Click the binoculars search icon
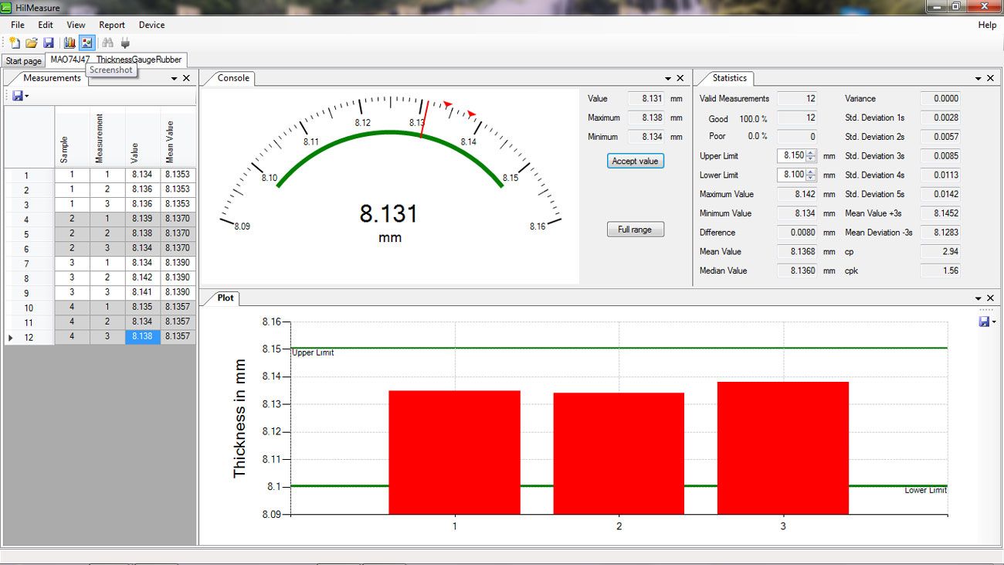 [x=108, y=43]
